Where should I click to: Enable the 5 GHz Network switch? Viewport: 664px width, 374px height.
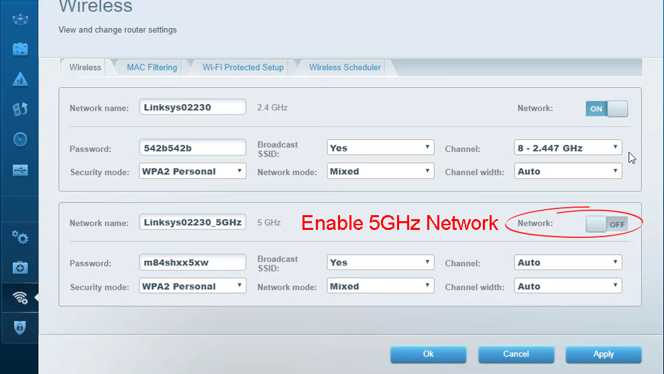[606, 225]
